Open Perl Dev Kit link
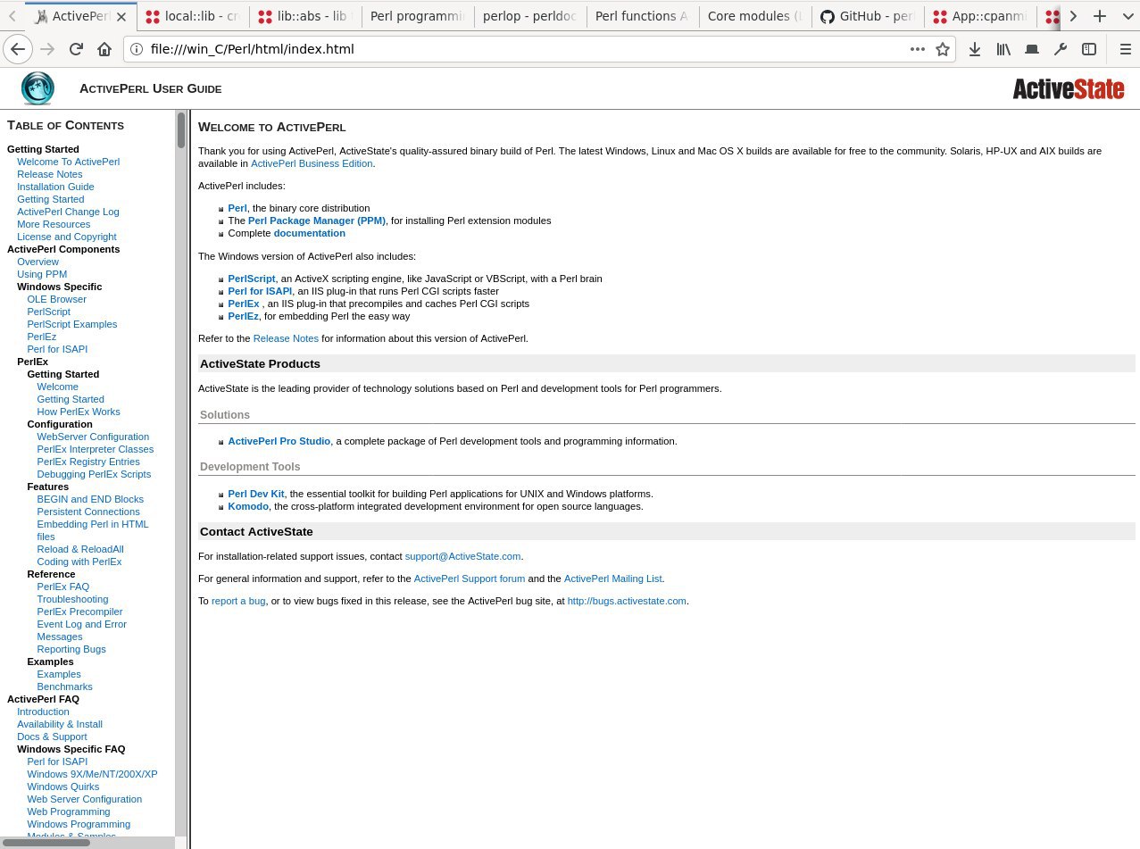 [x=256, y=494]
